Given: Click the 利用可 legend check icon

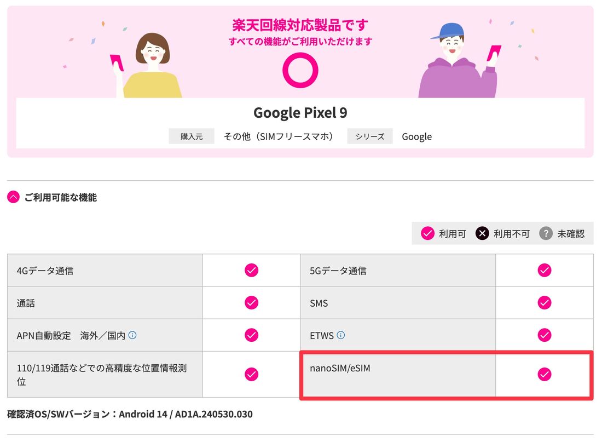Looking at the screenshot, I should (x=428, y=233).
